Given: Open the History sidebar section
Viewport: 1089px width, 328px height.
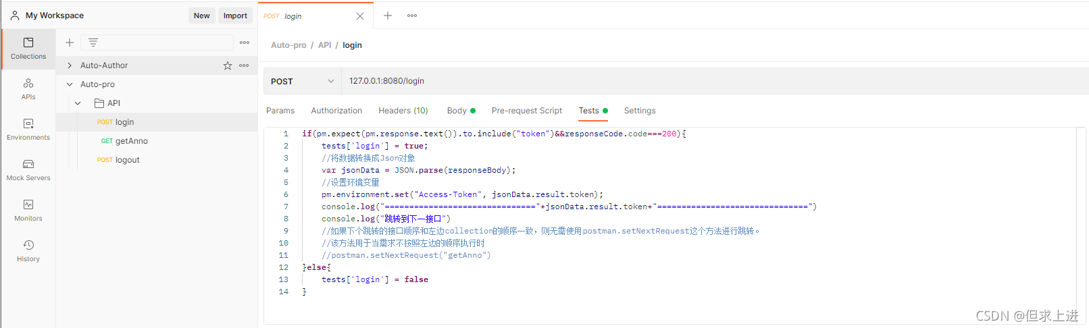Looking at the screenshot, I should (x=28, y=251).
